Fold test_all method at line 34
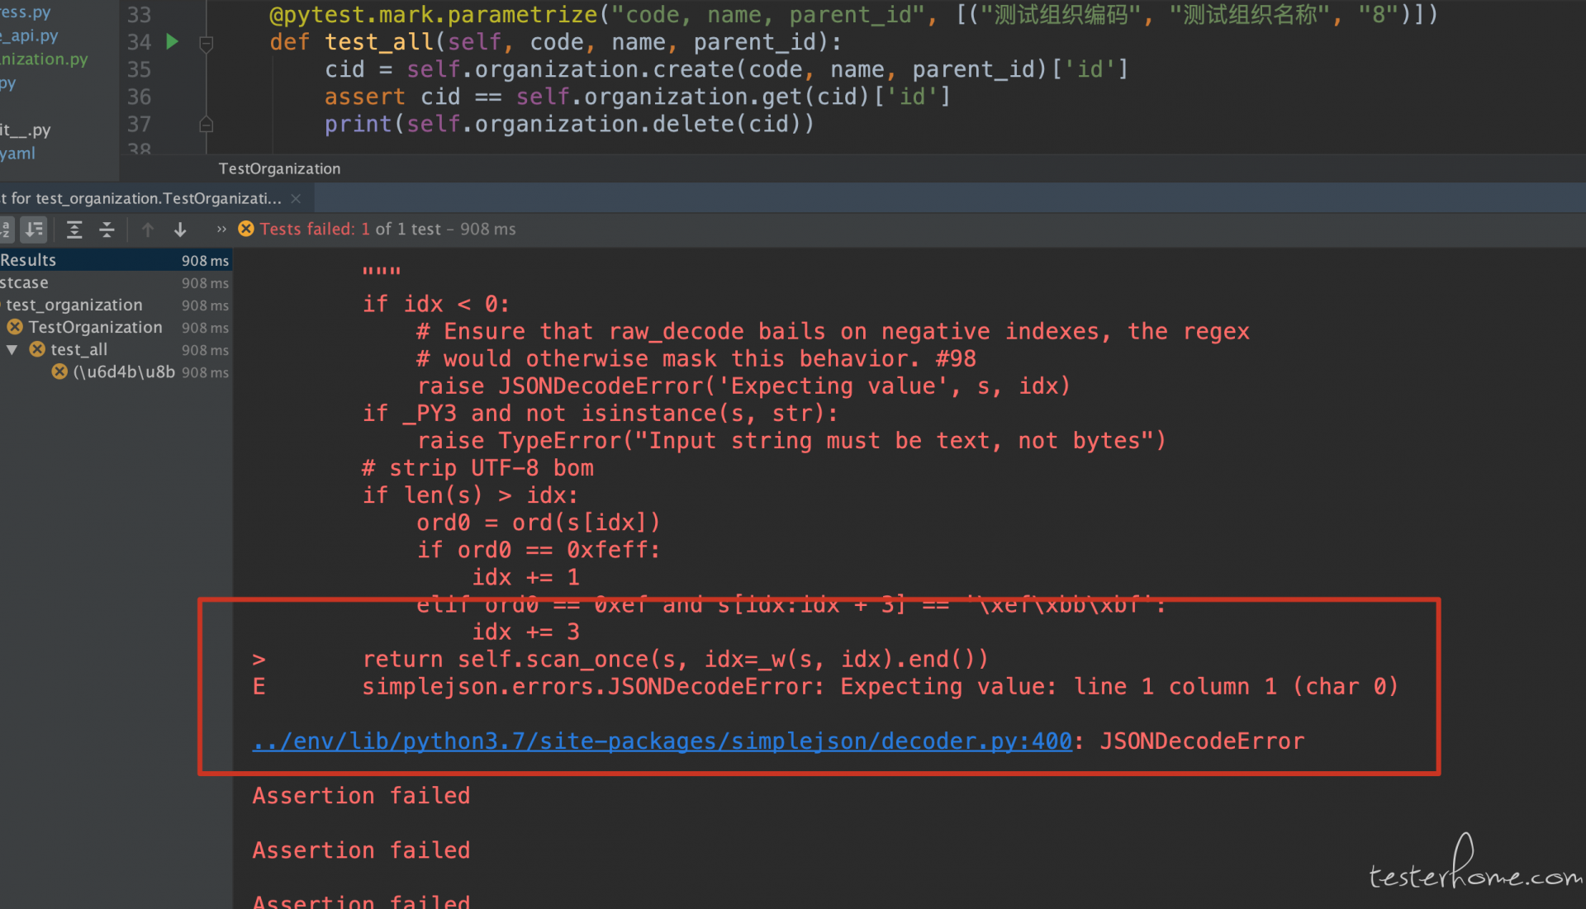The height and width of the screenshot is (909, 1586). [207, 42]
